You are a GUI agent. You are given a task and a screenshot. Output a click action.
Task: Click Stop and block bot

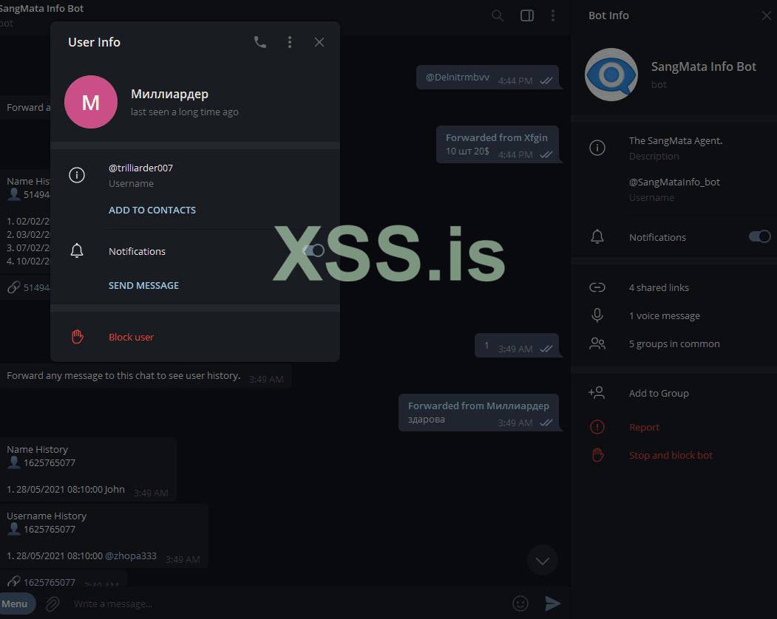click(x=671, y=455)
